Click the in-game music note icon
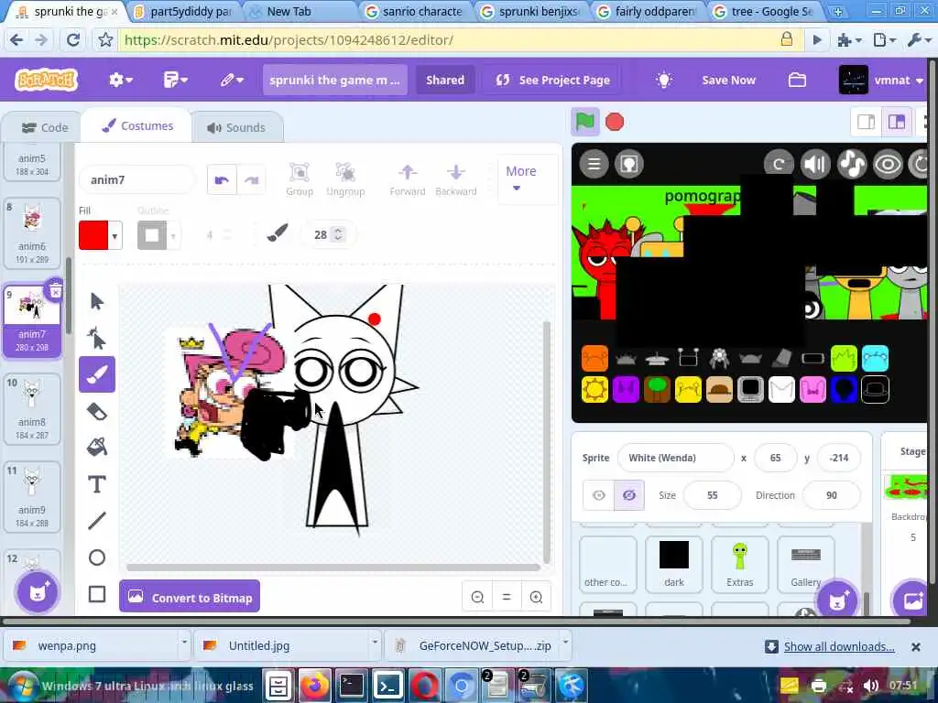 (851, 164)
